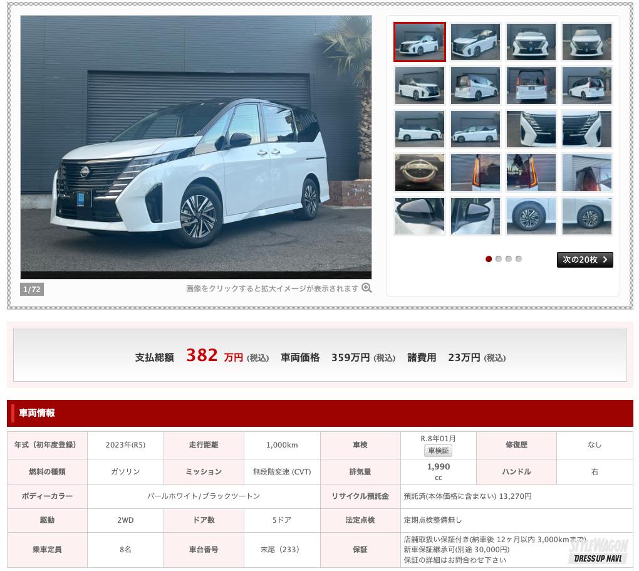Open the Nissan emblem close-up thumbnail
Image resolution: width=639 pixels, height=571 pixels.
tap(420, 172)
